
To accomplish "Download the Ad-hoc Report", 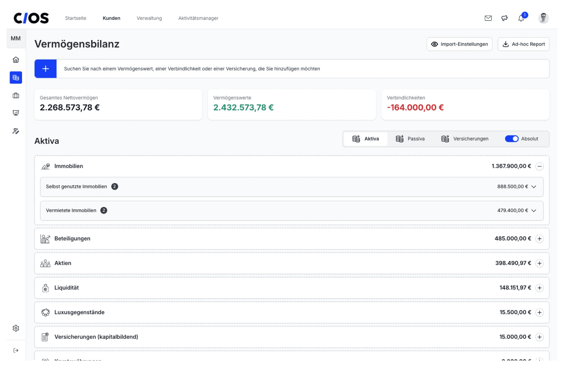I will pos(524,44).
